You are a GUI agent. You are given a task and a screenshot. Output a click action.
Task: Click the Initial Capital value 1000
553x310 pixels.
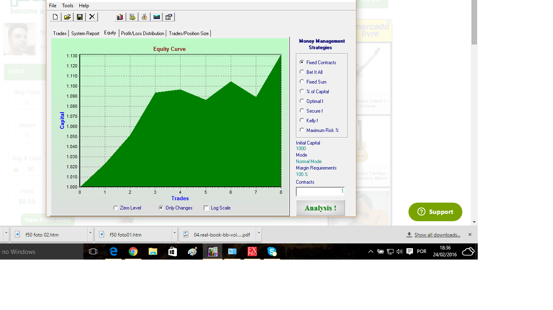[301, 149]
